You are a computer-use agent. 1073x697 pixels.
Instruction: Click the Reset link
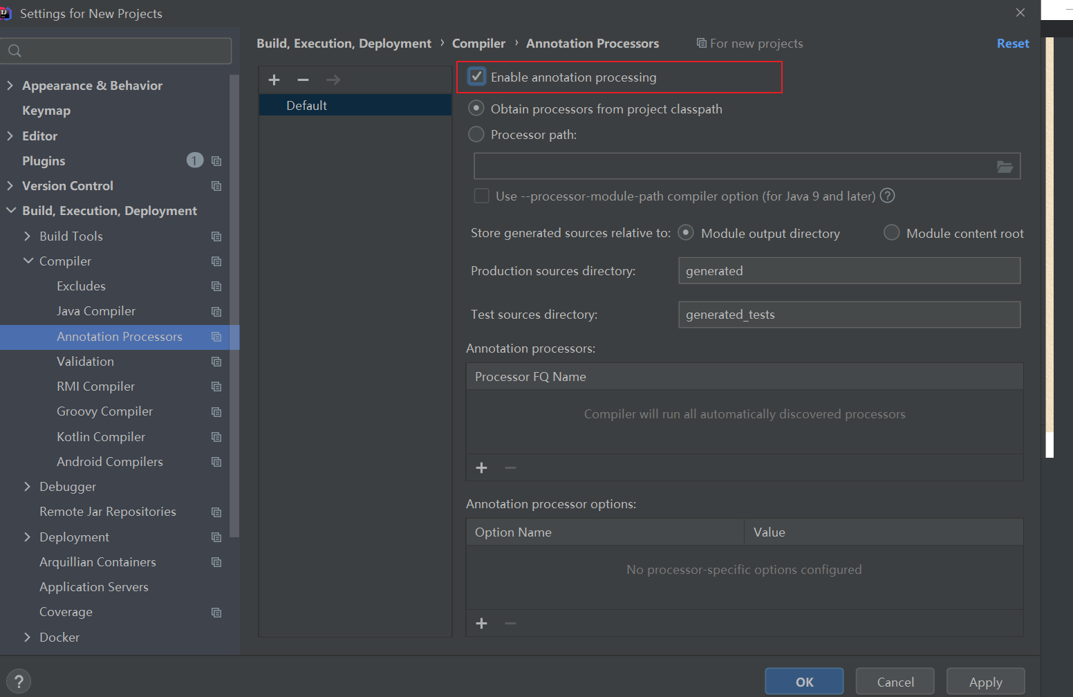point(1013,43)
